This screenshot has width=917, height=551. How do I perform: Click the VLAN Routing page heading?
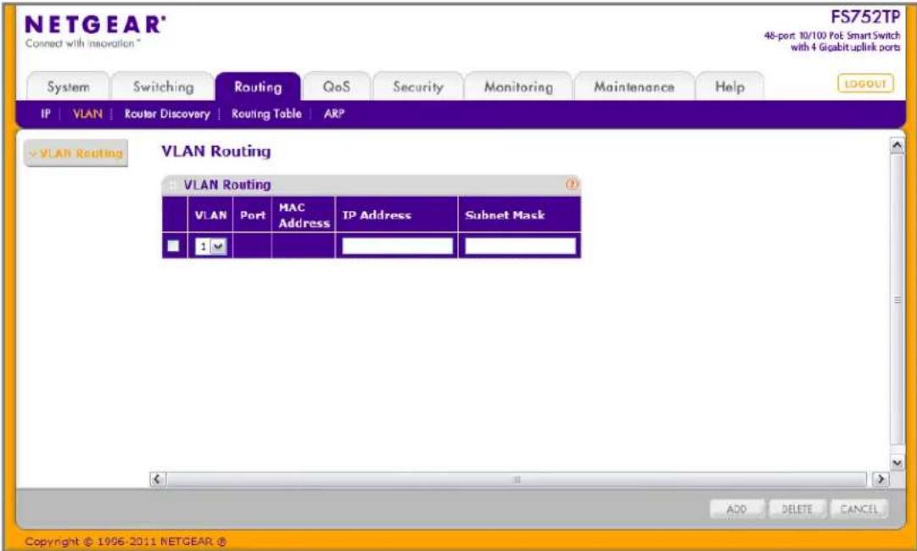[x=215, y=152]
